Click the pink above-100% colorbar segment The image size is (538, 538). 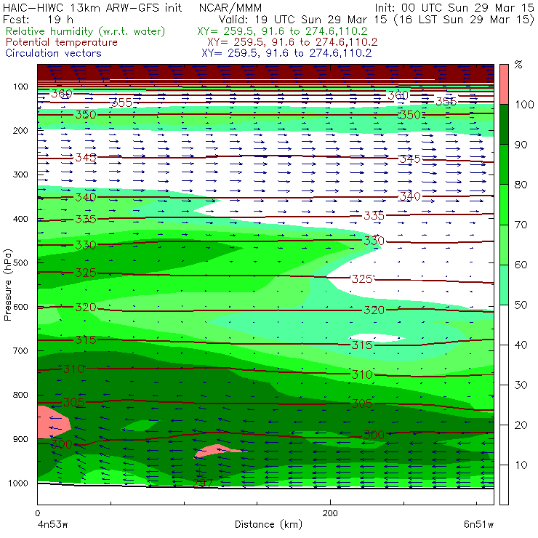[x=504, y=84]
